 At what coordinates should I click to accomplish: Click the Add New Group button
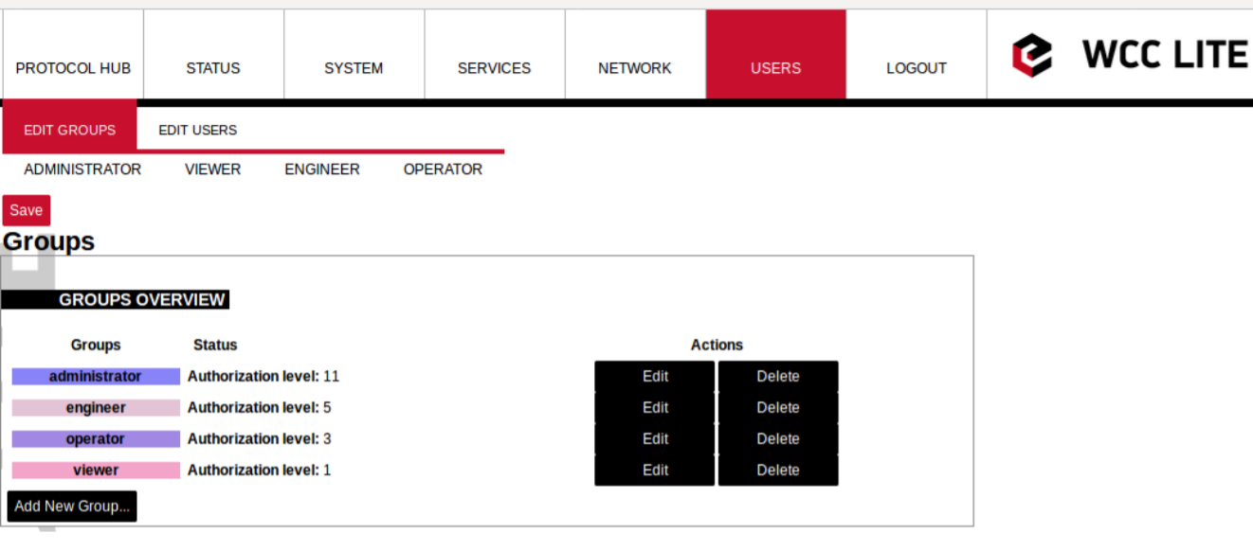coord(72,506)
